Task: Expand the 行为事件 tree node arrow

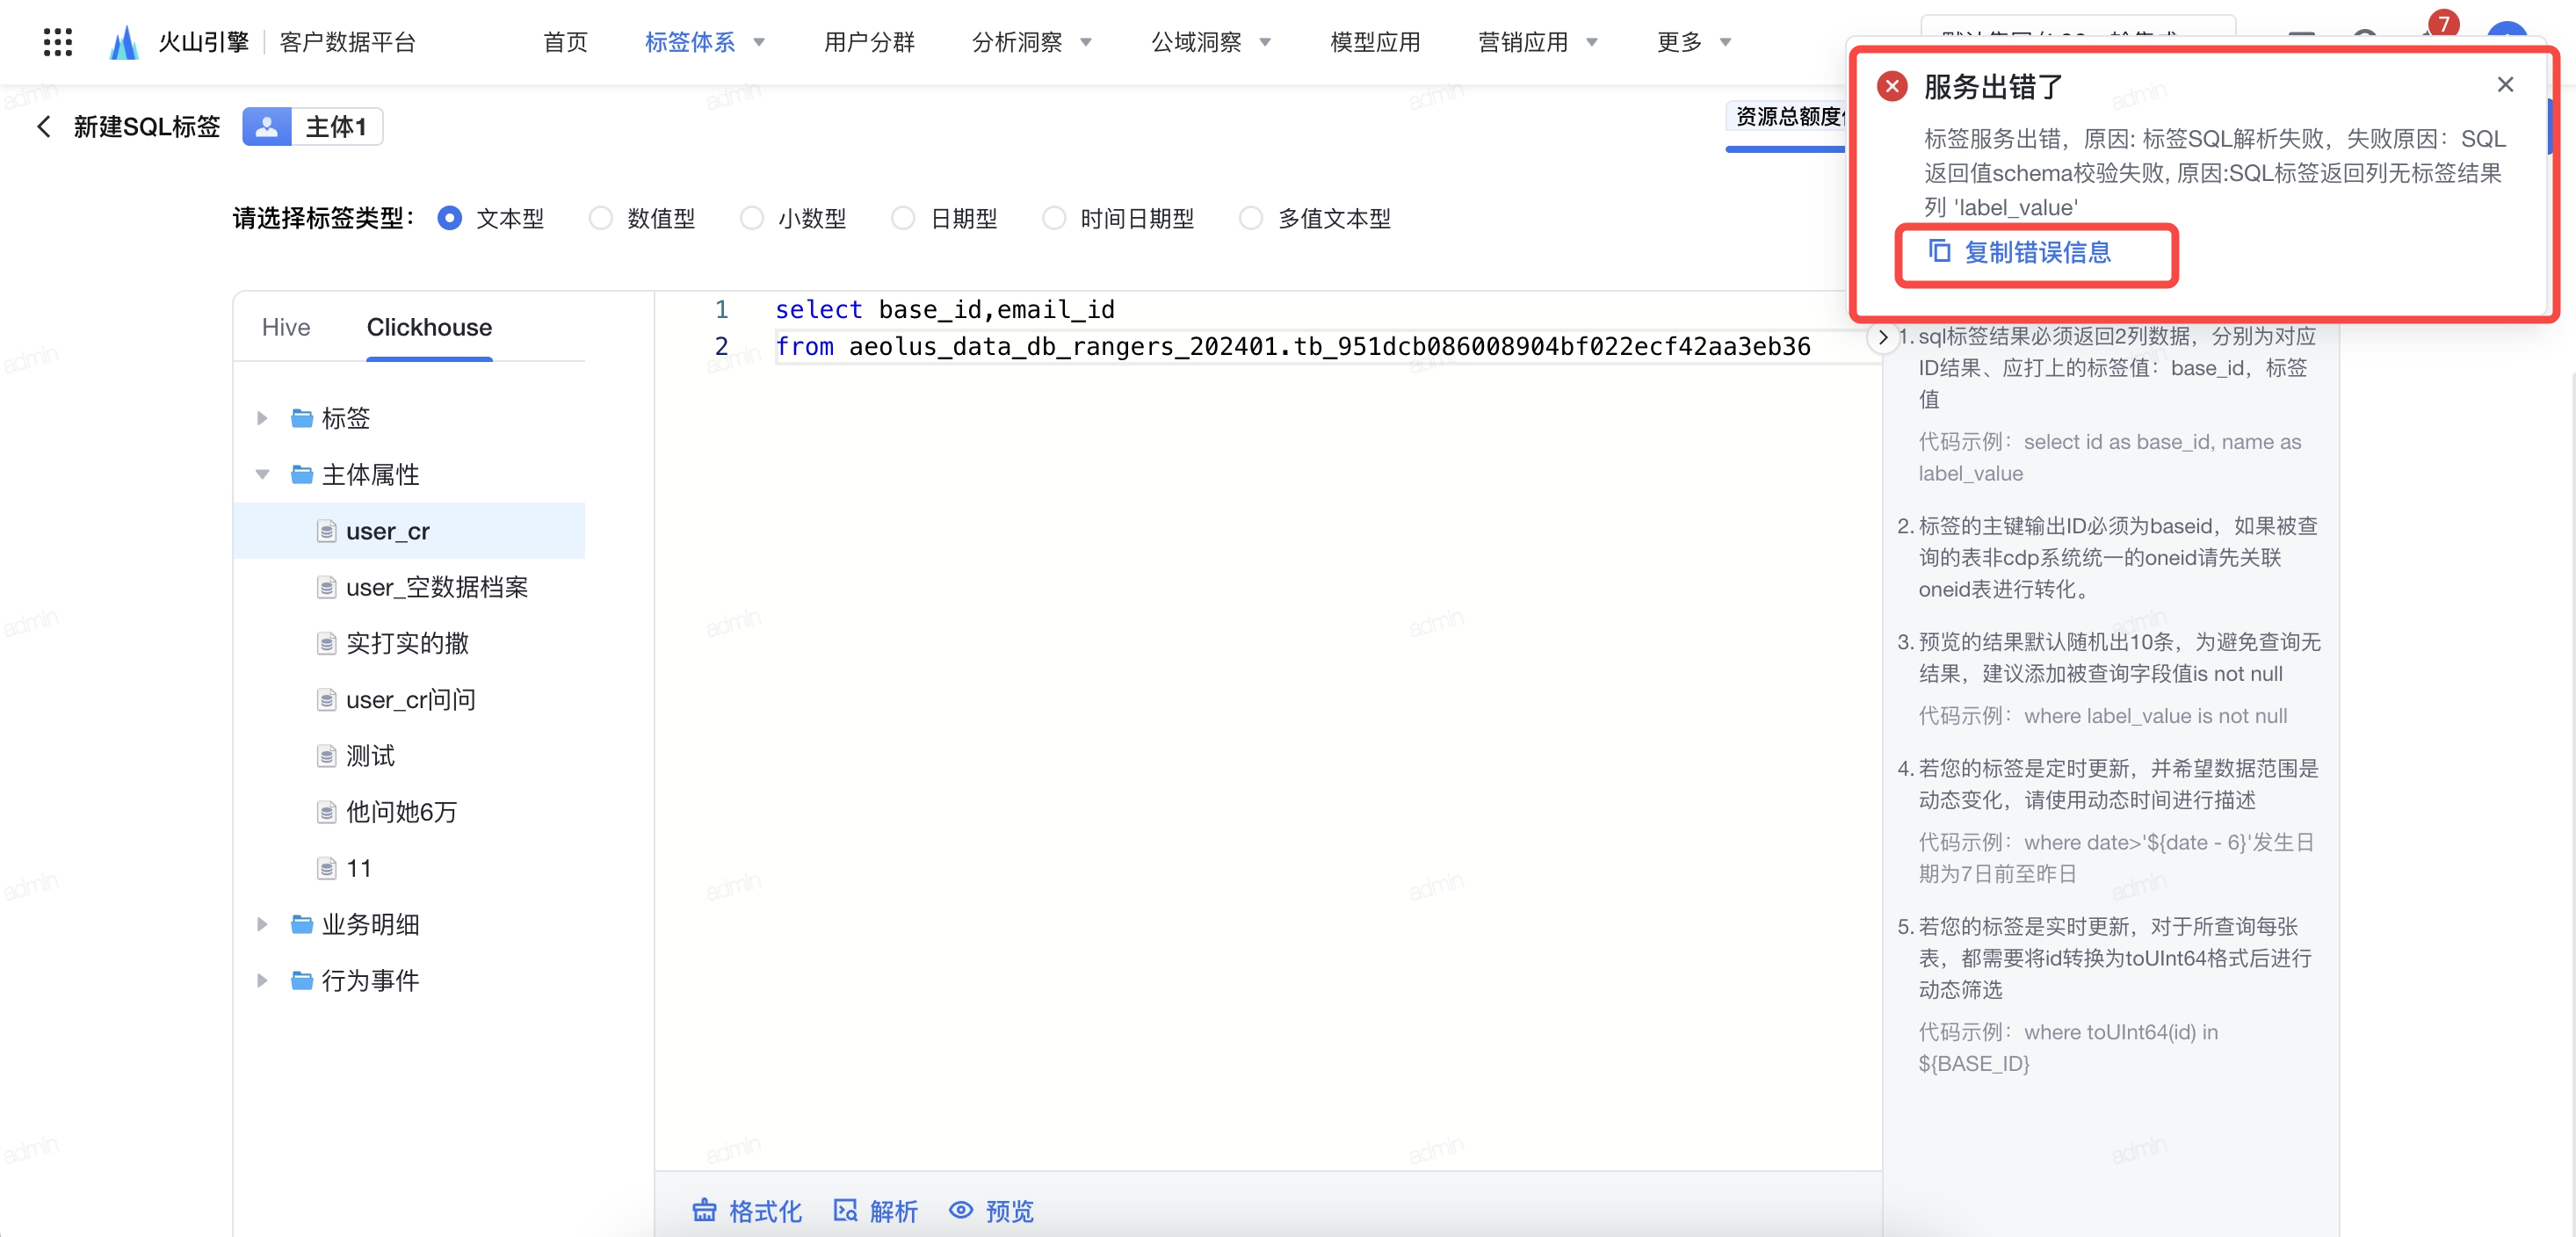Action: pos(262,980)
